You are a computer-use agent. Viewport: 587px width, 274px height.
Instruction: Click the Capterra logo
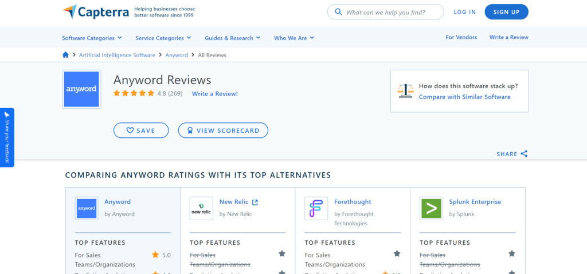96,12
